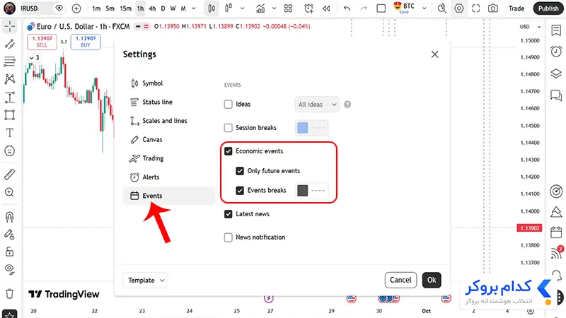Lock all drawing tools
Viewport: 566px width, 318px height.
(x=10, y=252)
